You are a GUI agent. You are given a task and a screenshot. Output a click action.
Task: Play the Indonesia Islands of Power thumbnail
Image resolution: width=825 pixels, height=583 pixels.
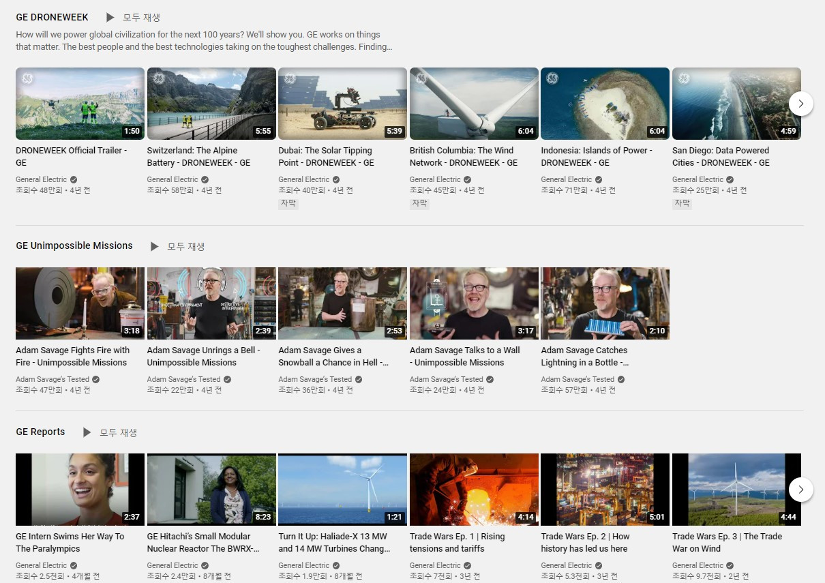coord(605,104)
